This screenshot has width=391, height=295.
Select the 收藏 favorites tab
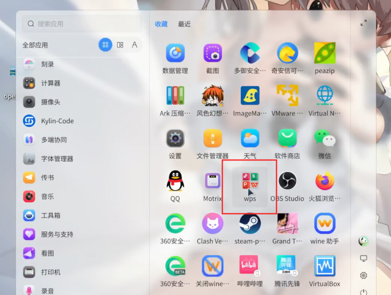click(162, 24)
